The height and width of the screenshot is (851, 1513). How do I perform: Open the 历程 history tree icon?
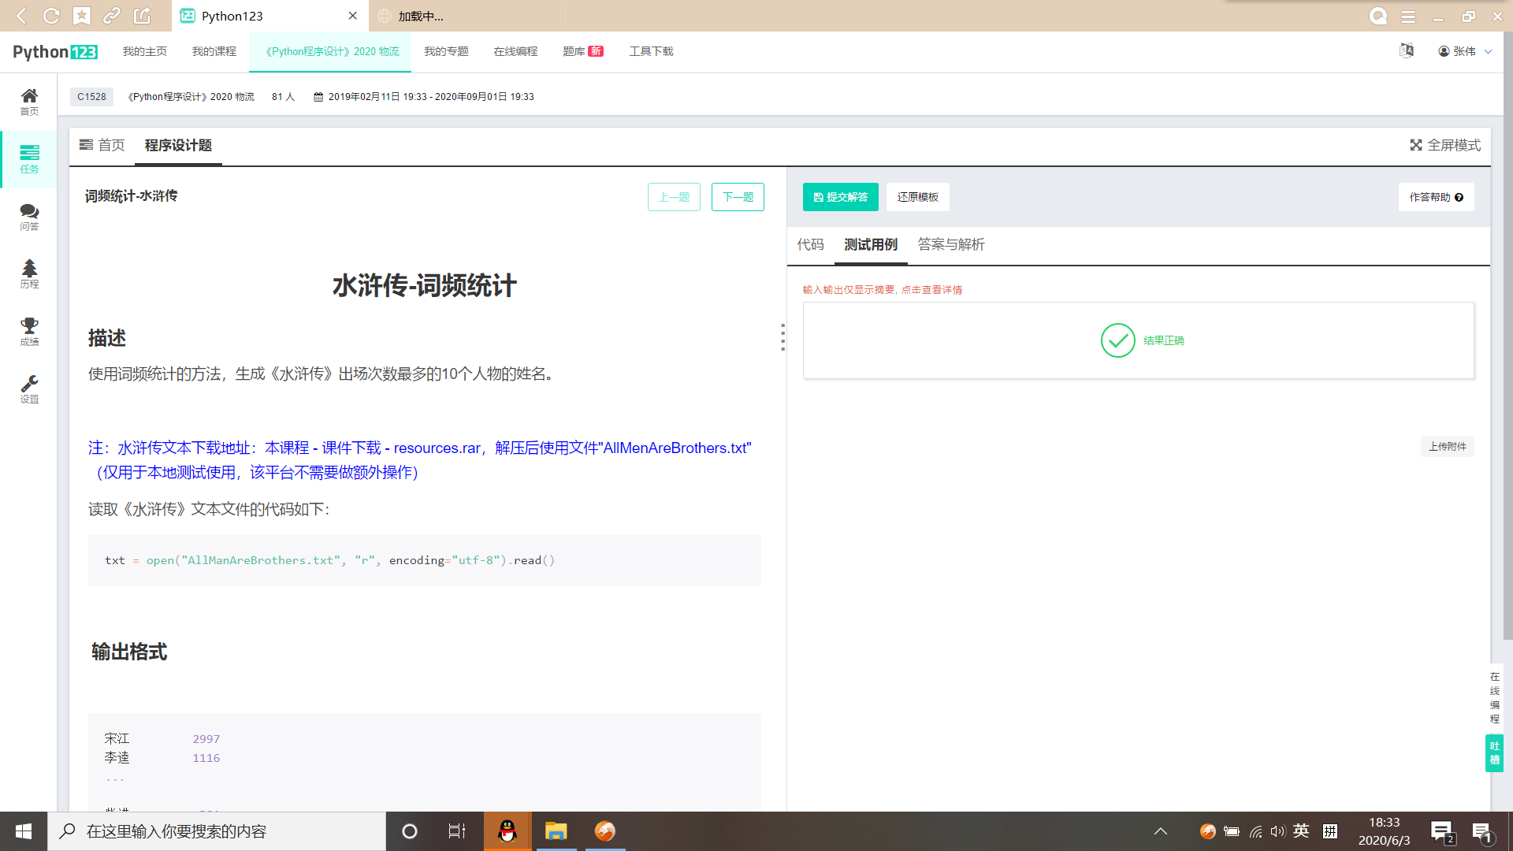(29, 273)
